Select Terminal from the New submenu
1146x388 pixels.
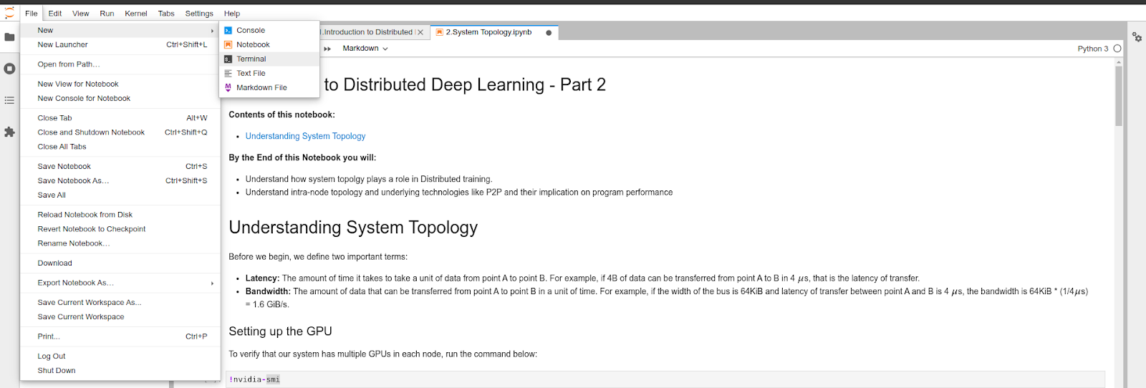click(251, 59)
